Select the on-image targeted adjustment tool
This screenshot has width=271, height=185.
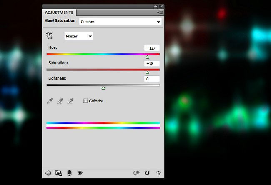pos(49,35)
